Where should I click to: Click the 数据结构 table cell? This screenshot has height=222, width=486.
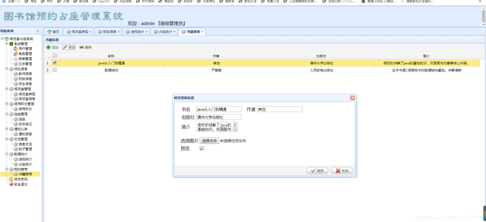tap(111, 70)
